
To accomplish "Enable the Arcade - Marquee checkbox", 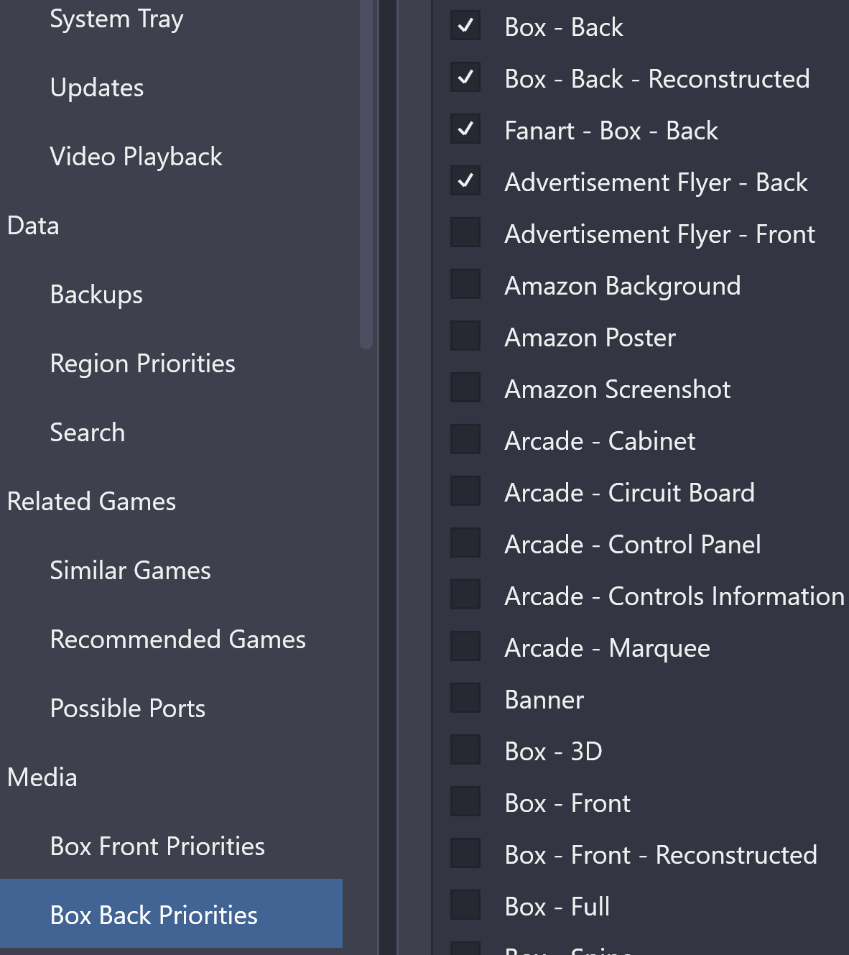I will tap(465, 646).
